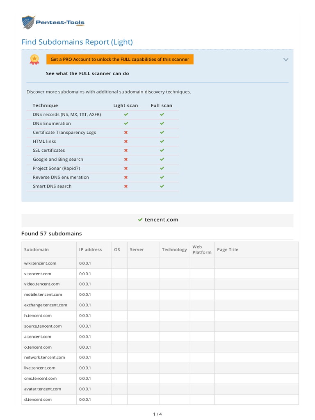Click Full scan checkmark for HTML links
The image size is (315, 420).
coord(162,142)
